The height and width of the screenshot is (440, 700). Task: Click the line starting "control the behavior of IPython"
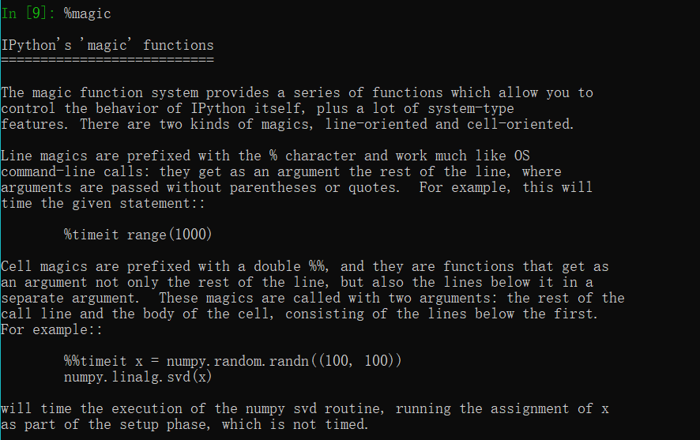[x=257, y=109]
